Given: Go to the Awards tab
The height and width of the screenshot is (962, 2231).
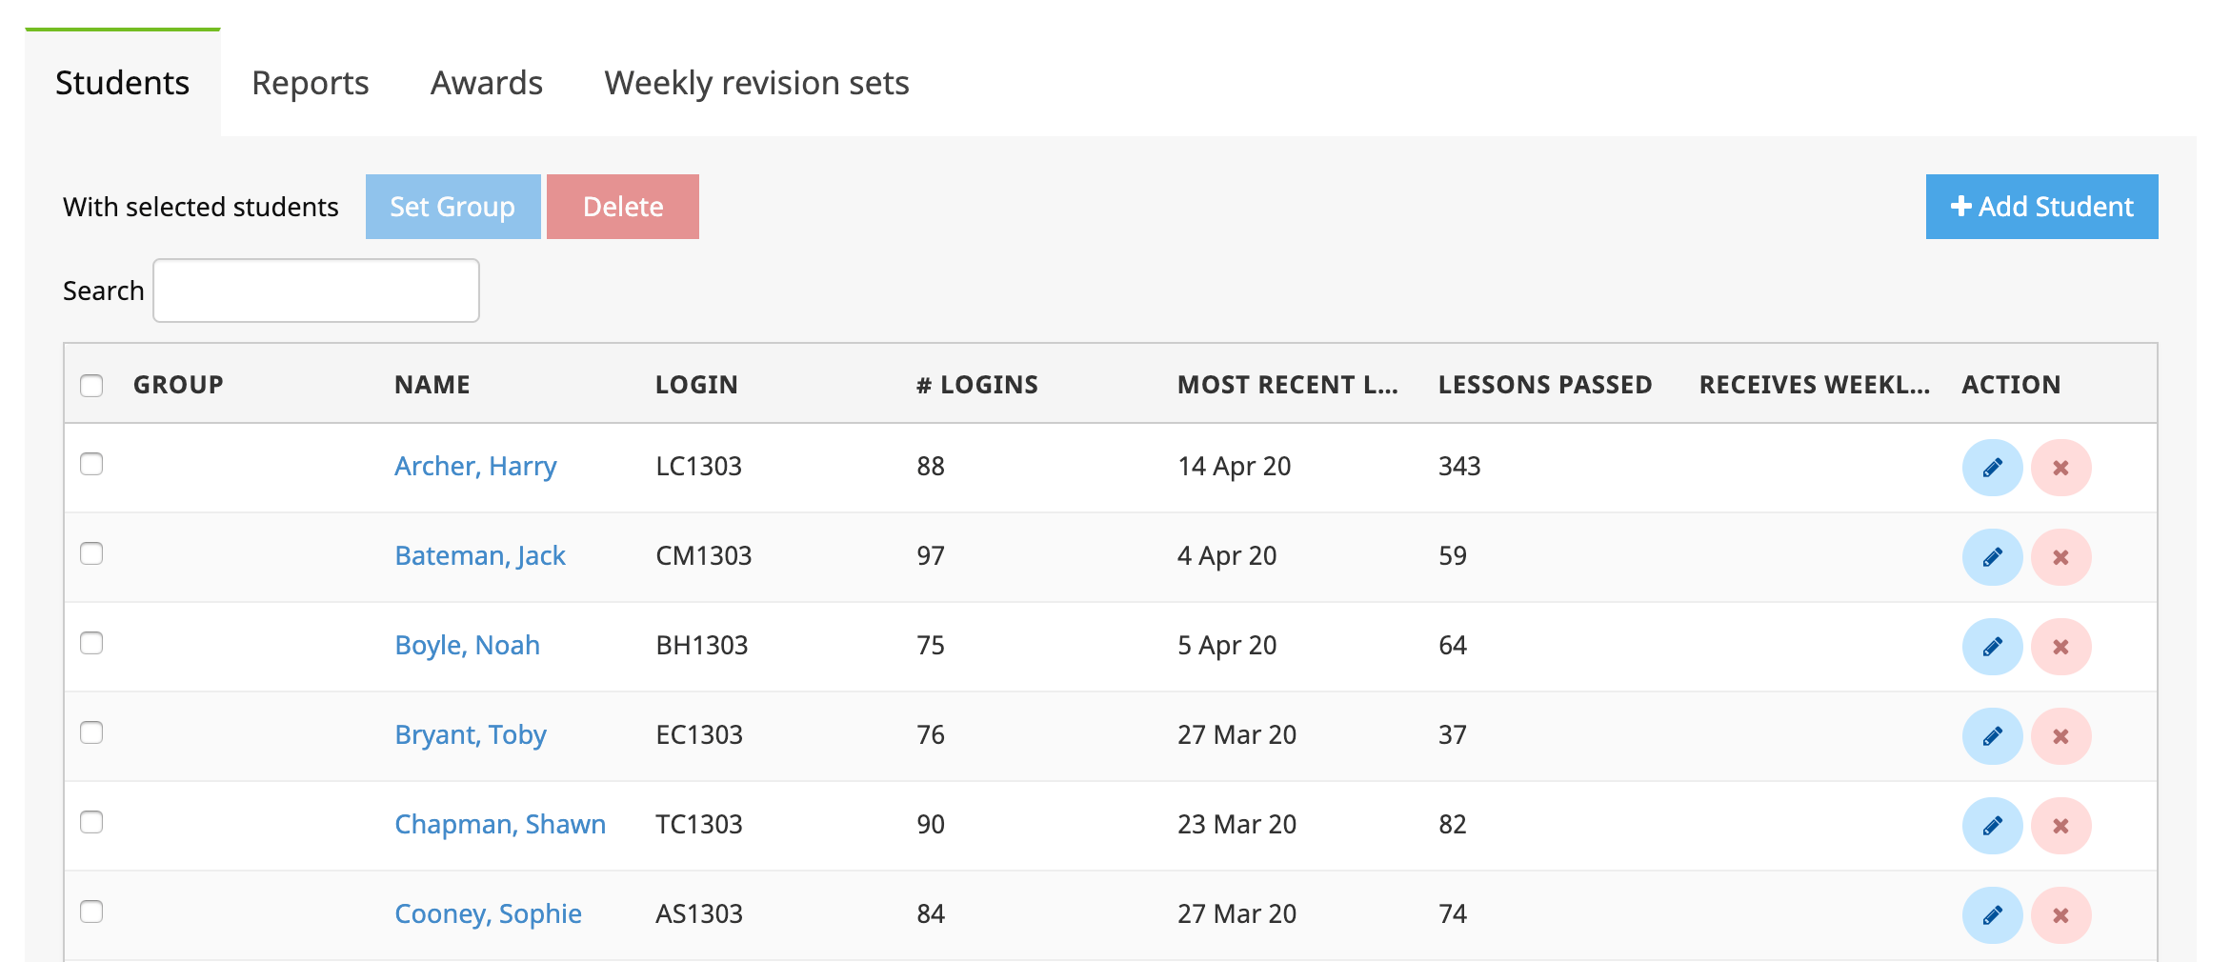Looking at the screenshot, I should click(486, 83).
